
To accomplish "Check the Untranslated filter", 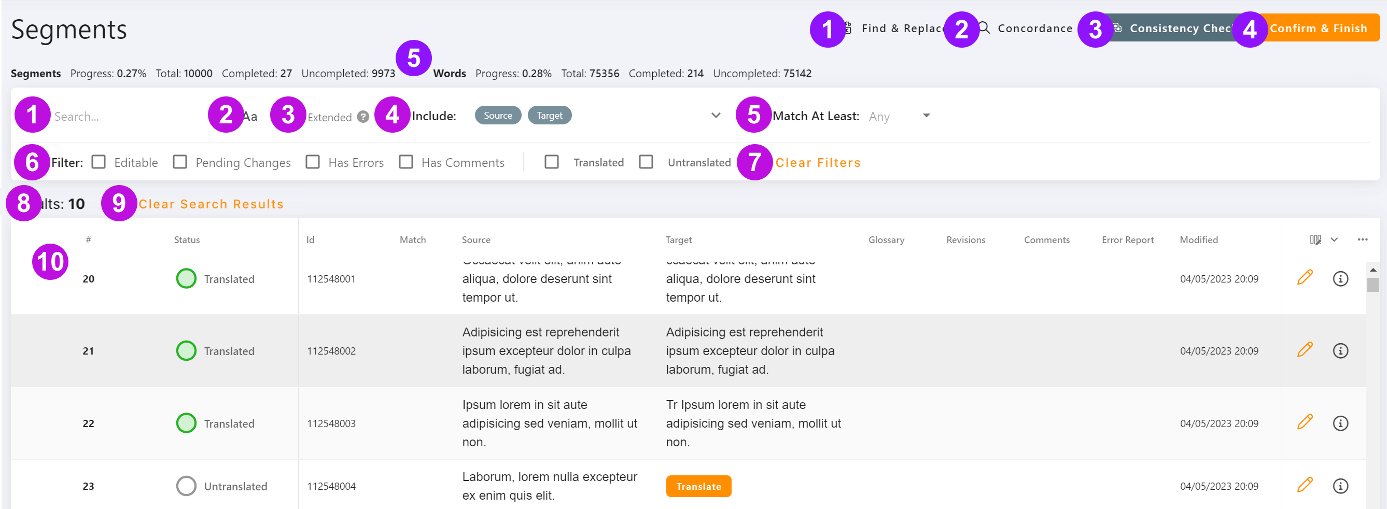I will coord(646,161).
